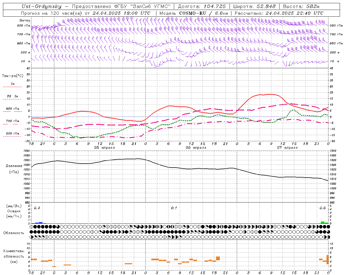Image resolution: width=344 pixels, height=275 pixels.
Task: Click the Облачность row label
Action: (x=14, y=233)
